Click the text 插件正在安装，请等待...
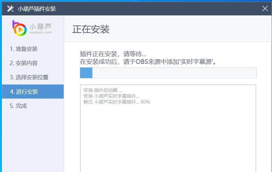Image resolution: width=272 pixels, height=172 pixels. click(x=113, y=54)
